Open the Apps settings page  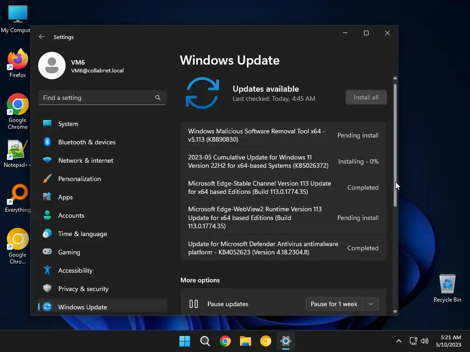102,197
